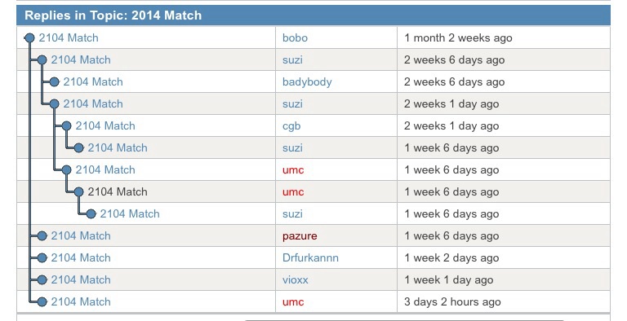Open Drfurkannn's profile link
Image resolution: width=627 pixels, height=321 pixels.
tap(310, 258)
